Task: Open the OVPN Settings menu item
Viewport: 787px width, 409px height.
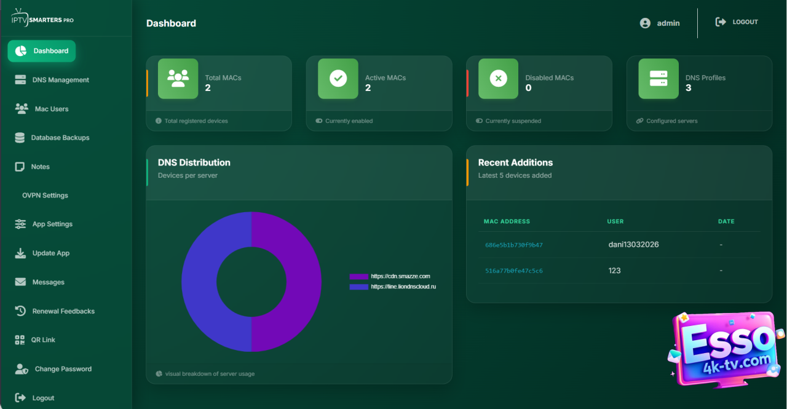Action: [x=45, y=196]
